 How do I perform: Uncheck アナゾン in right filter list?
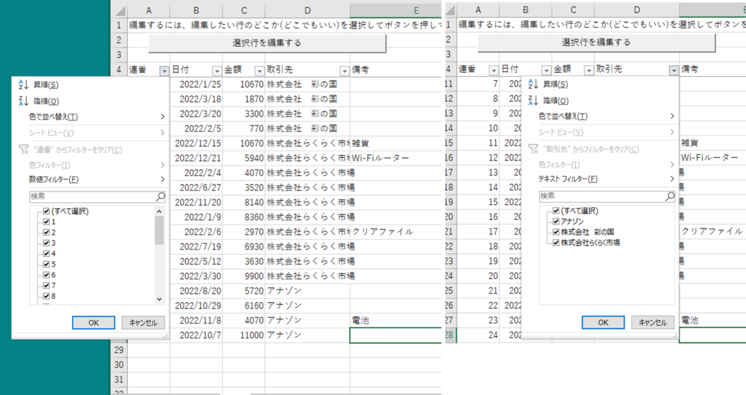(x=556, y=221)
